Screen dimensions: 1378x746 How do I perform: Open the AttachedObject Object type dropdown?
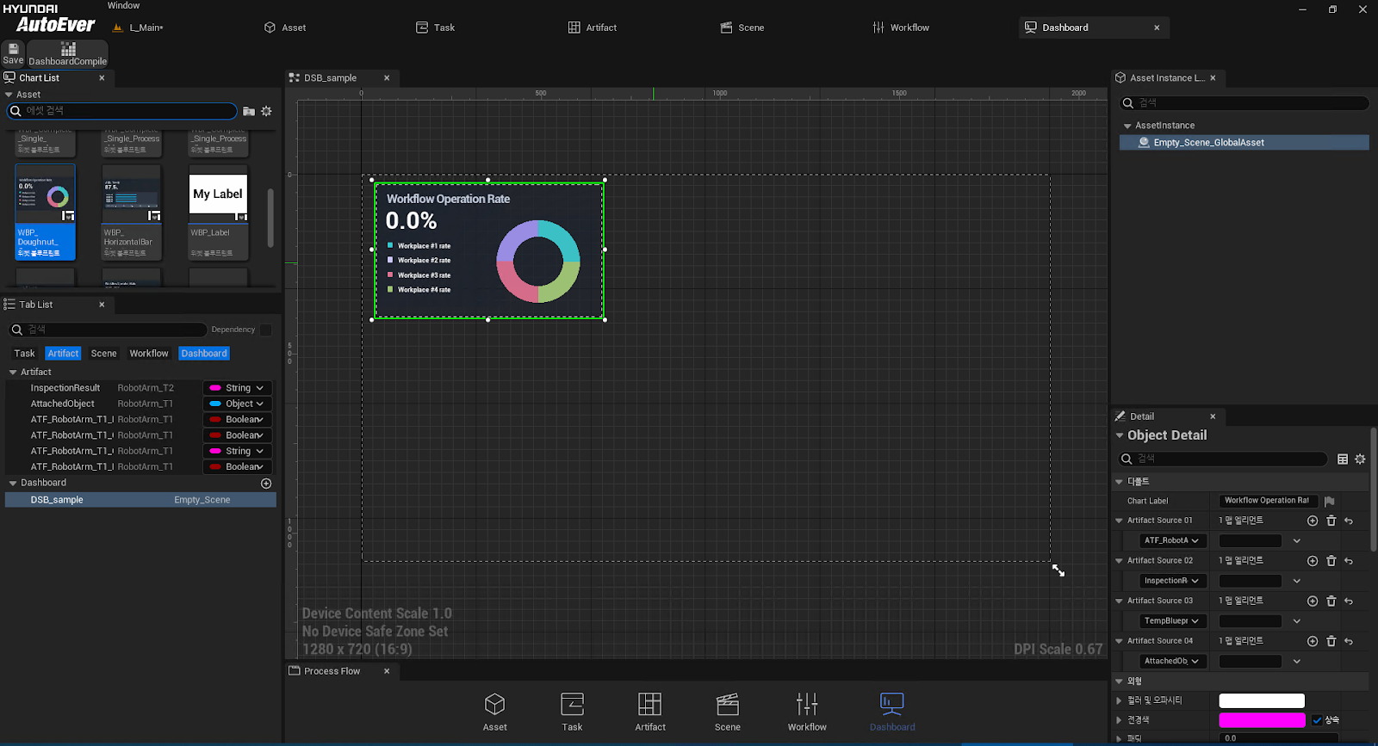pyautogui.click(x=238, y=404)
